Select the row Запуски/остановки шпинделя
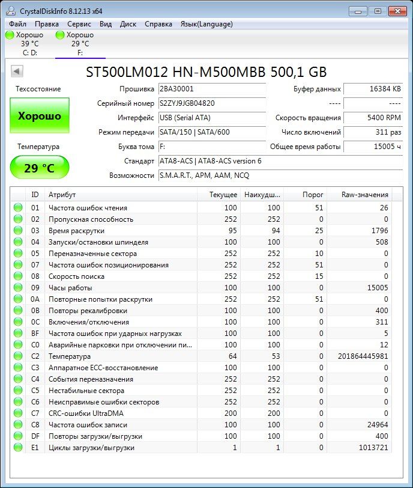The height and width of the screenshot is (488, 413). 201,242
